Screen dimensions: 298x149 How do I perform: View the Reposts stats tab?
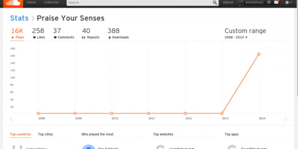point(90,34)
